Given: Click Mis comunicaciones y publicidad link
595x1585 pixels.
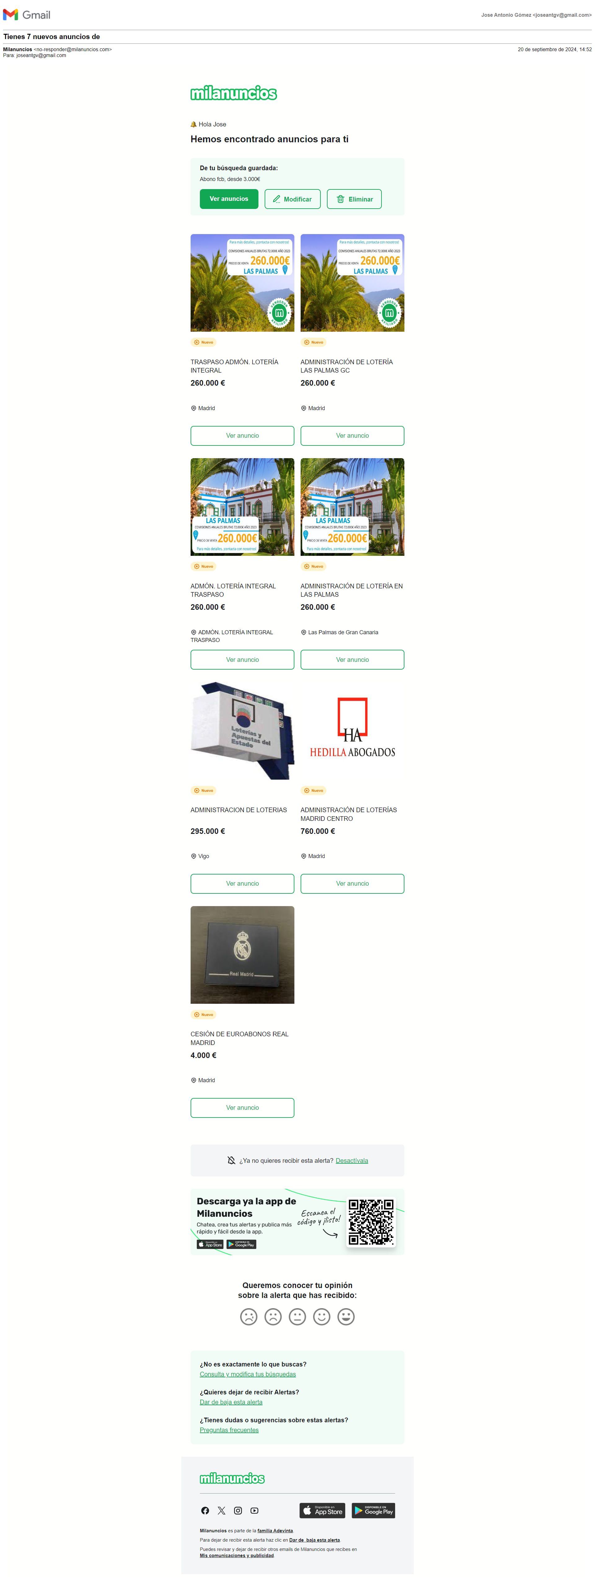Looking at the screenshot, I should [237, 1555].
